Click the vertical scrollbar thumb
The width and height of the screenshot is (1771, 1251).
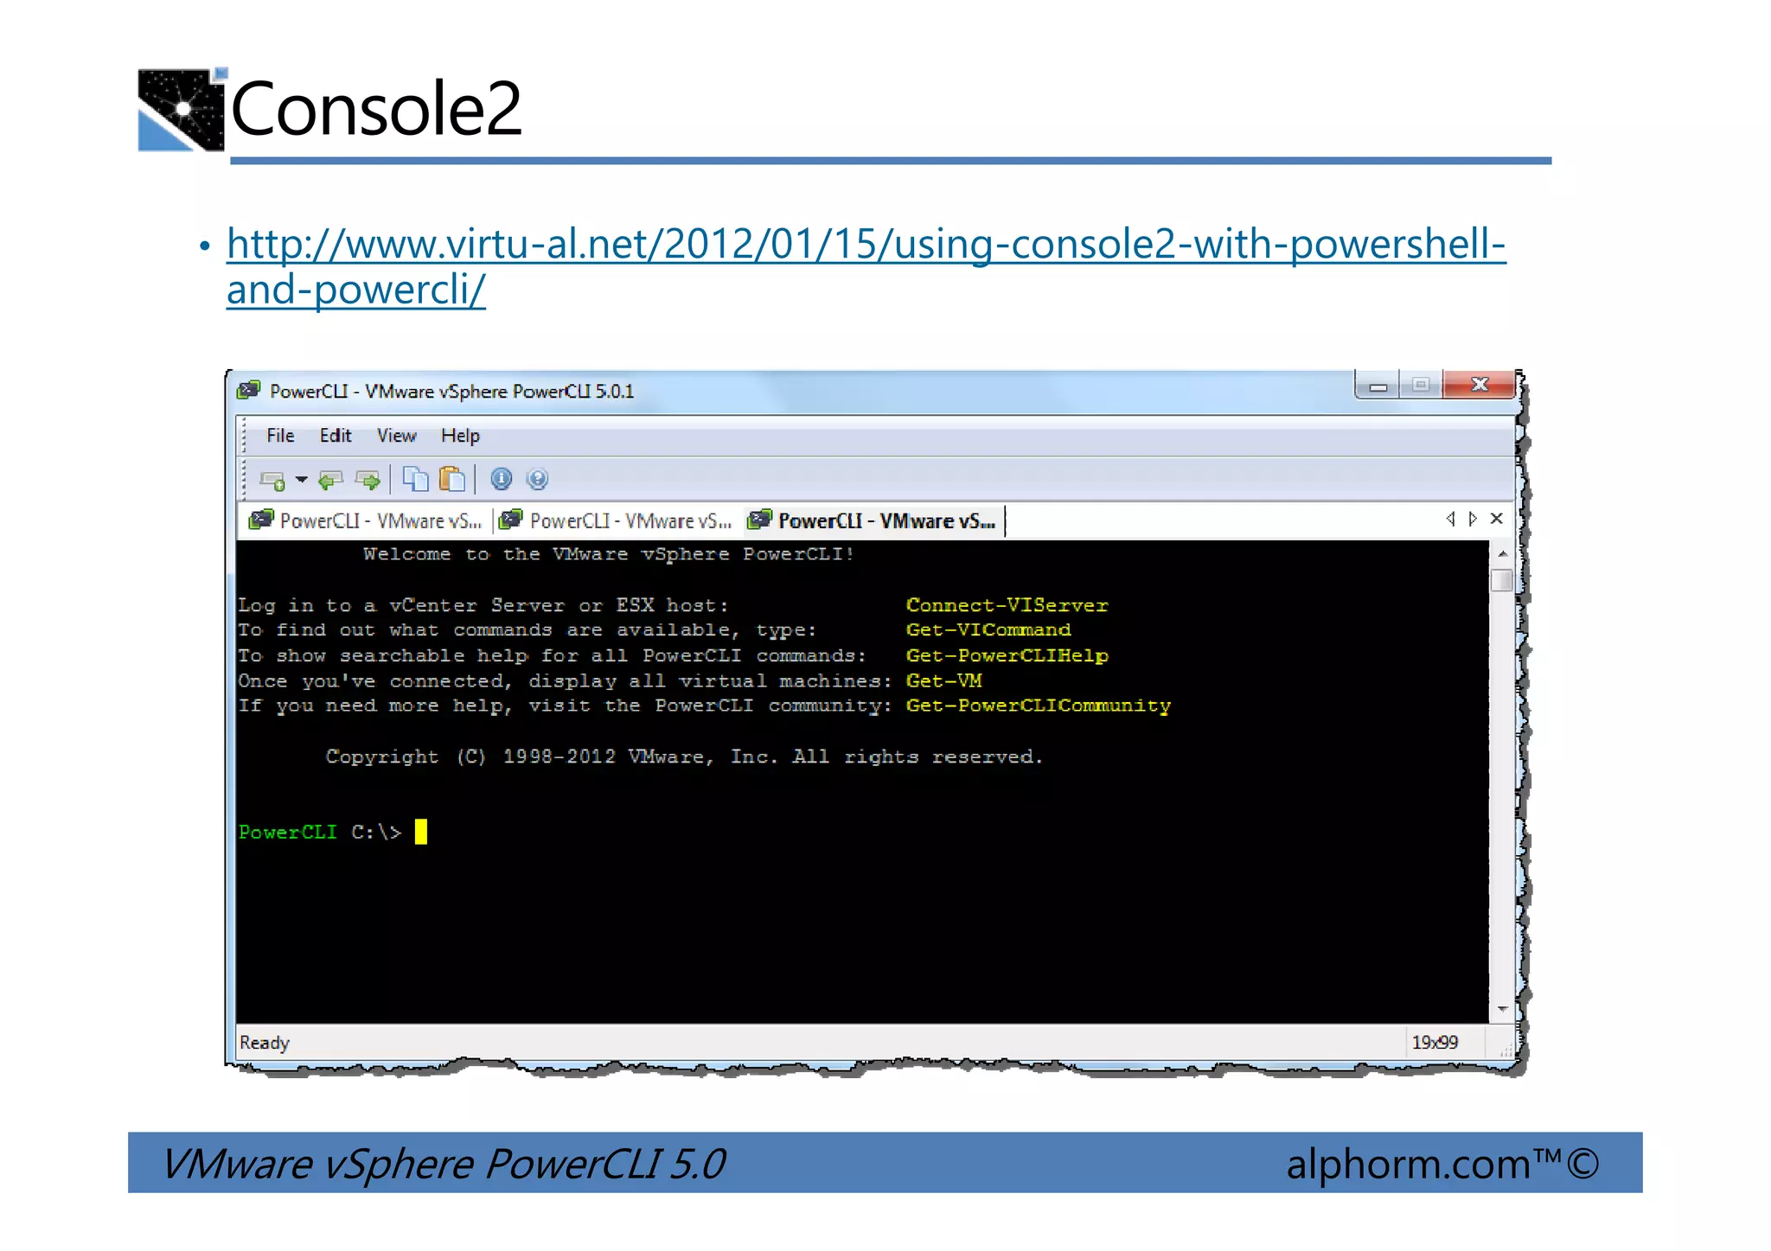1503,581
